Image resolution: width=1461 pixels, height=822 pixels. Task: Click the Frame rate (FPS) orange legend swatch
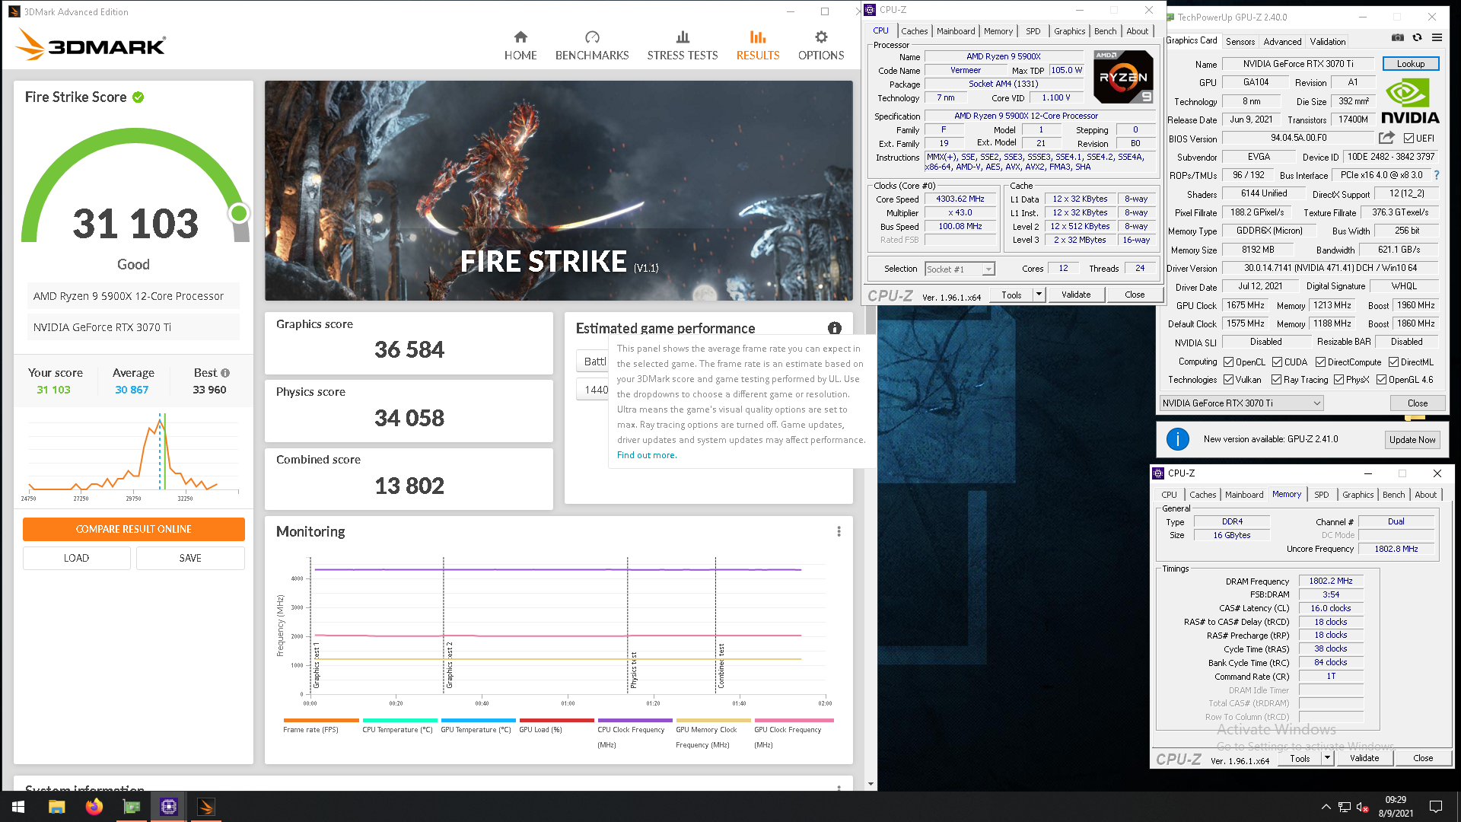(x=321, y=720)
